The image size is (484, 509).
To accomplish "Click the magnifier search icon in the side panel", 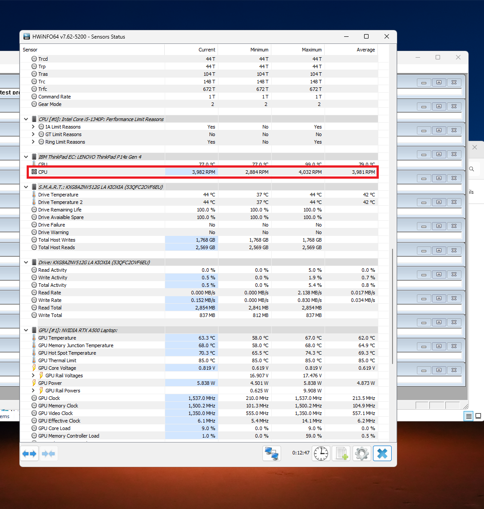I will [x=471, y=168].
